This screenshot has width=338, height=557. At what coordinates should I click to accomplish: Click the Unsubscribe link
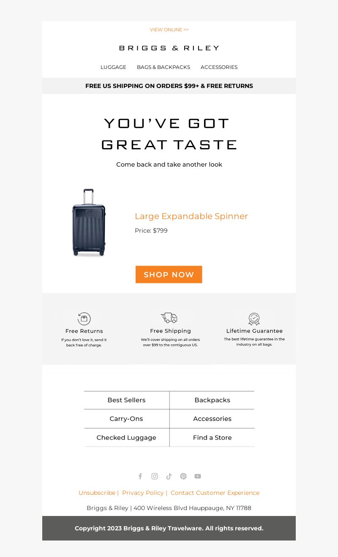click(97, 493)
